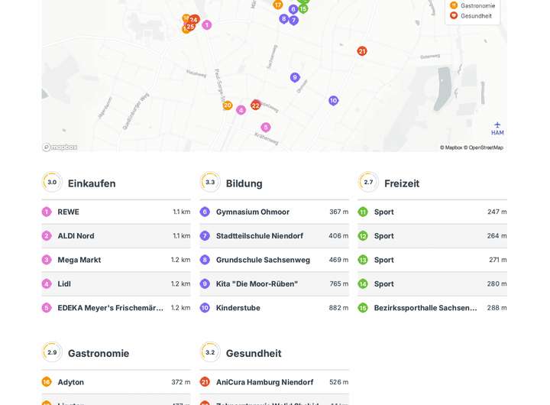Toggle Gastronomie in the map legend
Viewport: 550px width, 405px height.
[477, 5]
